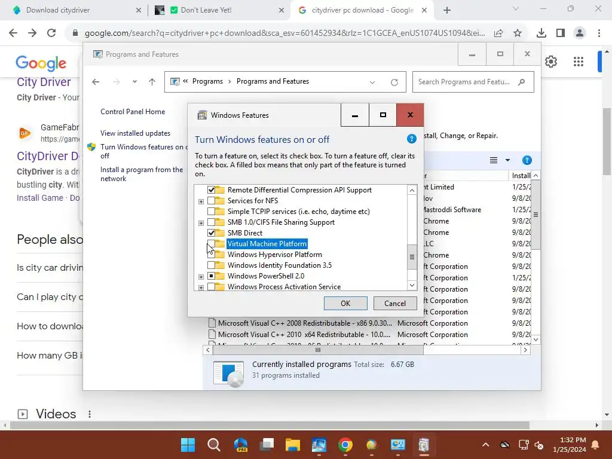Viewport: 612px width, 459px height.
Task: Click Cancel in Windows Features
Action: click(x=395, y=303)
